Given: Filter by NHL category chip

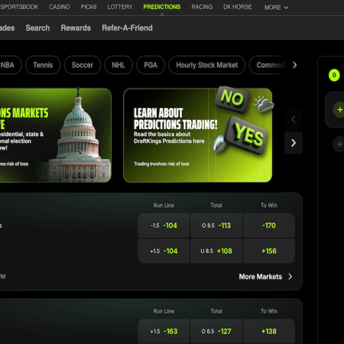Looking at the screenshot, I should point(118,65).
